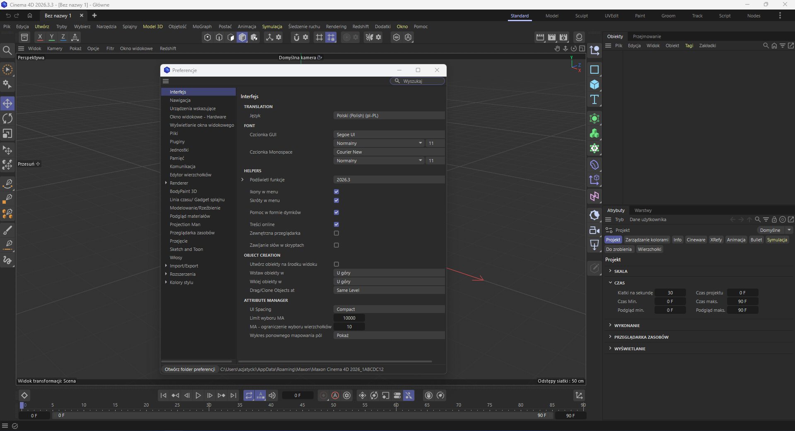Expand the Renderer tree item arrow

pyautogui.click(x=166, y=183)
